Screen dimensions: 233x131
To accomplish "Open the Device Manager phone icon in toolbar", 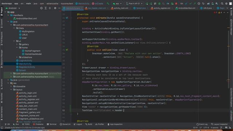I will pyautogui.click(x=213, y=4).
